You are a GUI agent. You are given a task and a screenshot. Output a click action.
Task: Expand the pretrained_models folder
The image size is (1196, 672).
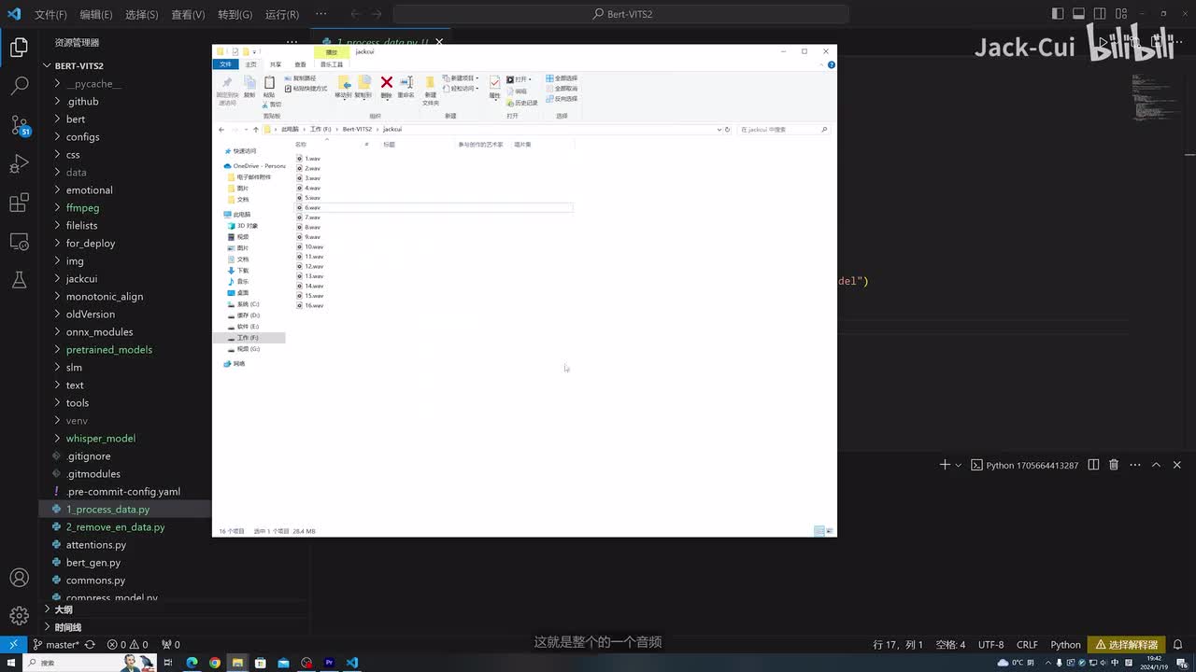click(x=108, y=349)
